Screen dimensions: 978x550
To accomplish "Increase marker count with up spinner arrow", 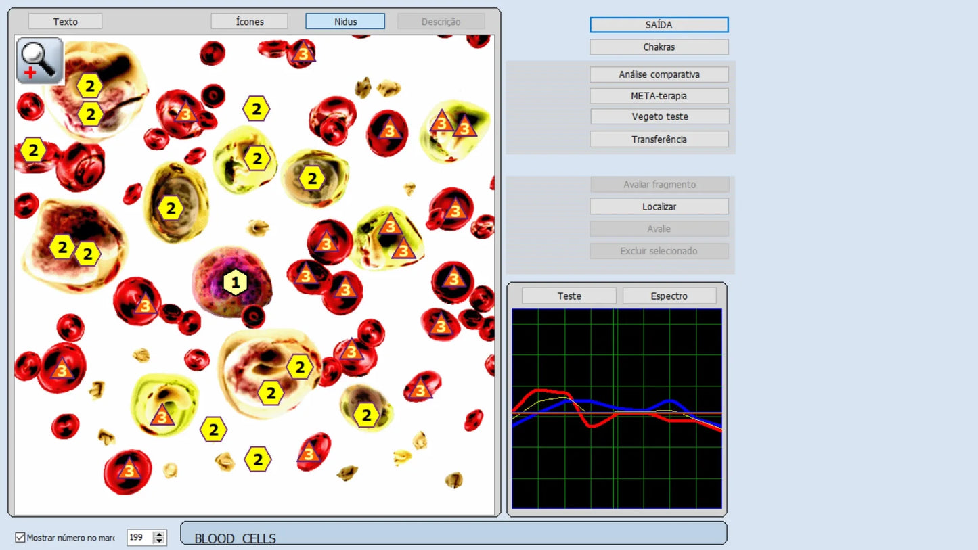I will click(x=159, y=534).
